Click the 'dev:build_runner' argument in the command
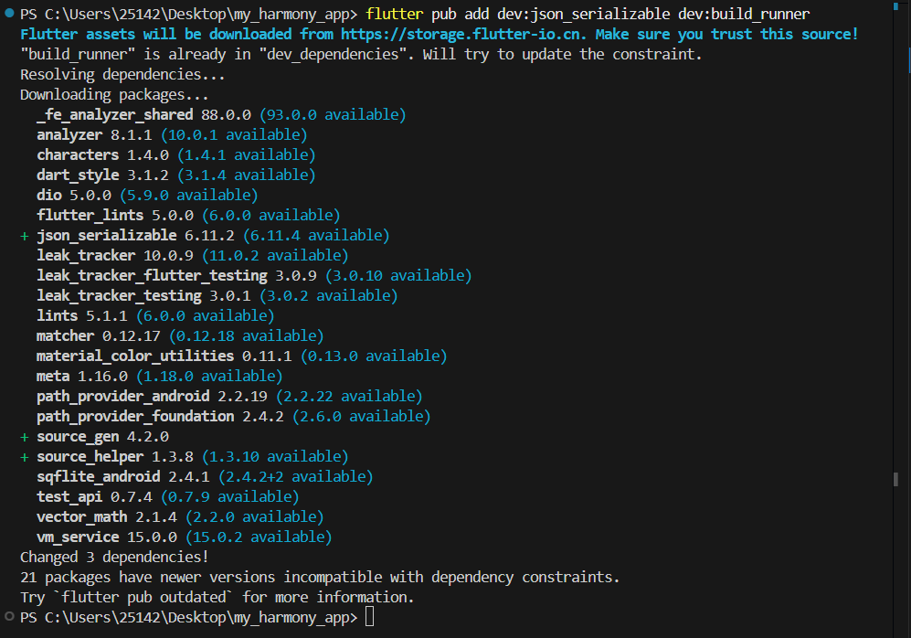The height and width of the screenshot is (638, 911). point(745,14)
